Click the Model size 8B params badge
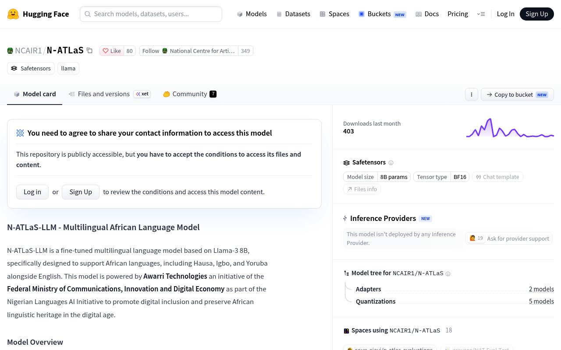The height and width of the screenshot is (350, 561). click(x=377, y=177)
